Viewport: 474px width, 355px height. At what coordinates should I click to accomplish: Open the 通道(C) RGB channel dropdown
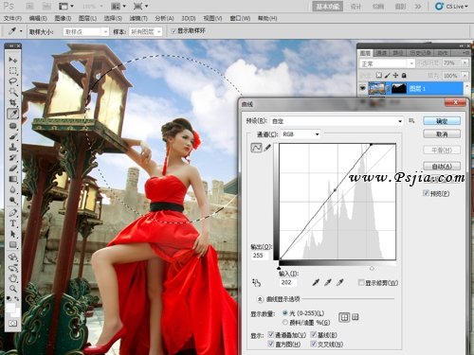(x=301, y=134)
